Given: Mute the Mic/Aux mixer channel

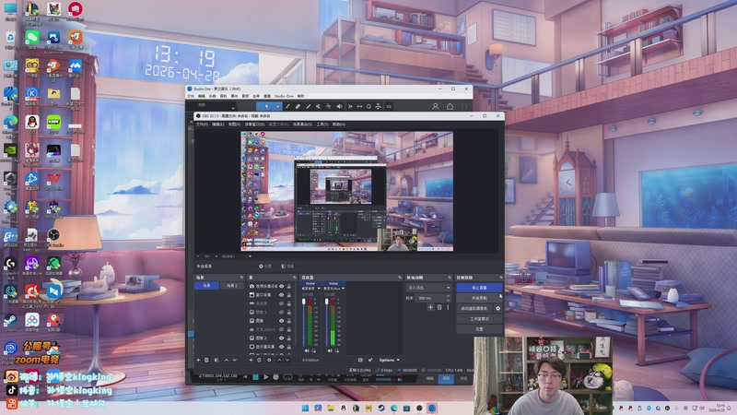Looking at the screenshot, I should (330, 350).
